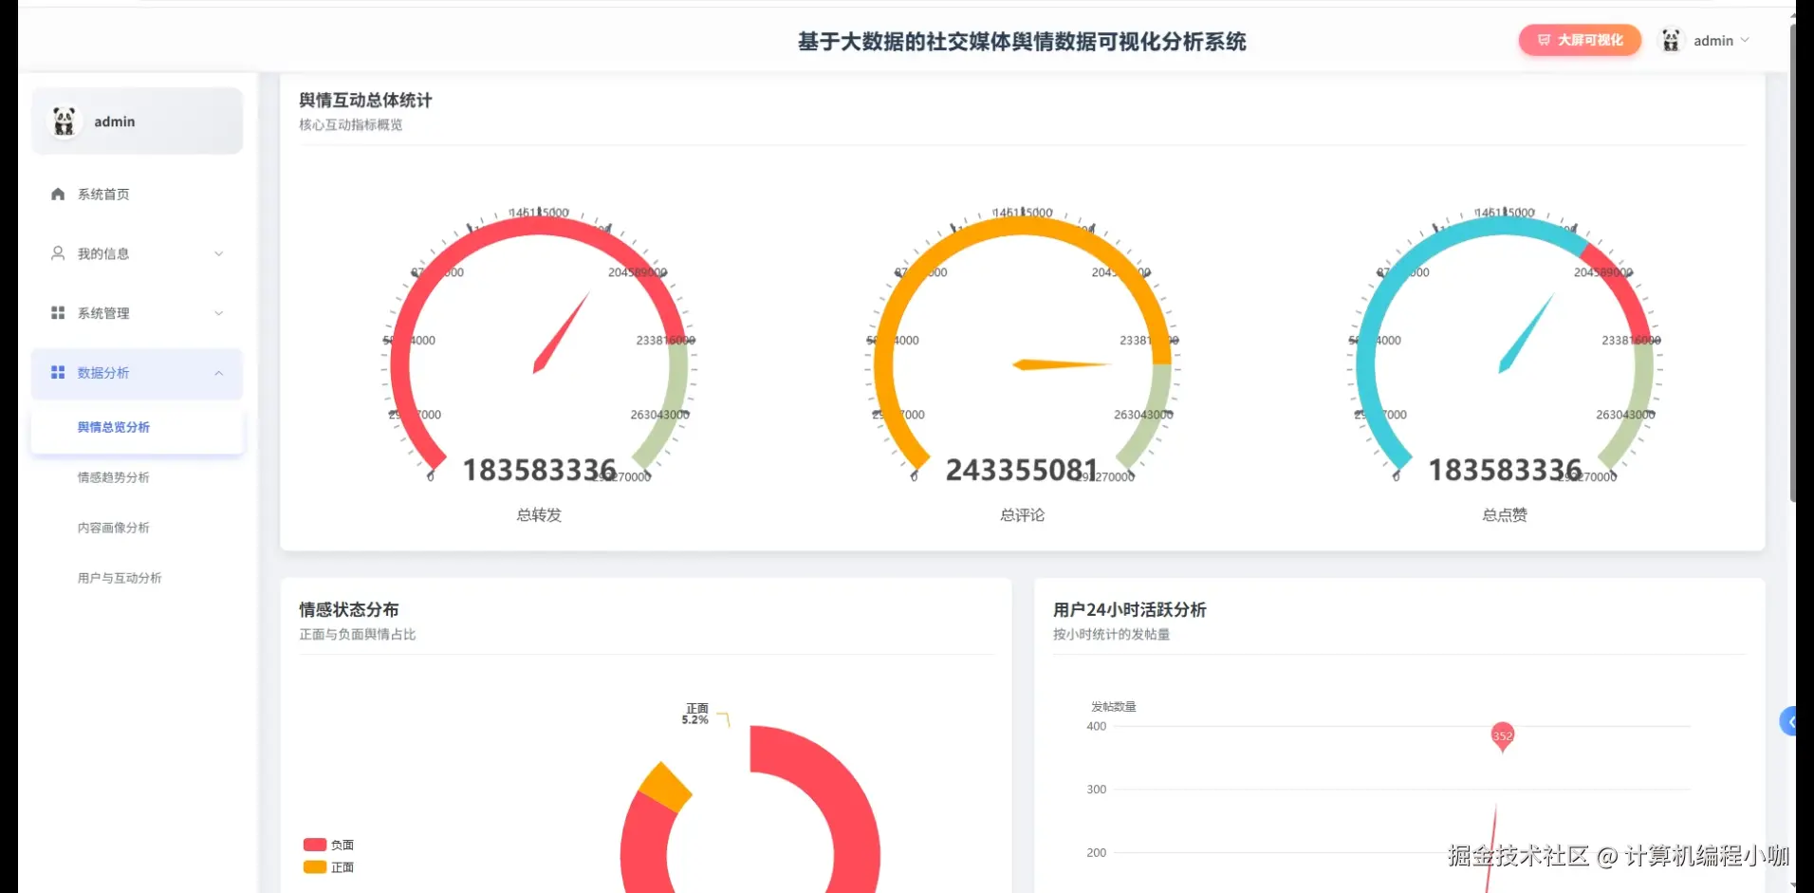Click the panda avatar in top header
Viewport: 1814px width, 893px height.
coord(1671,40)
